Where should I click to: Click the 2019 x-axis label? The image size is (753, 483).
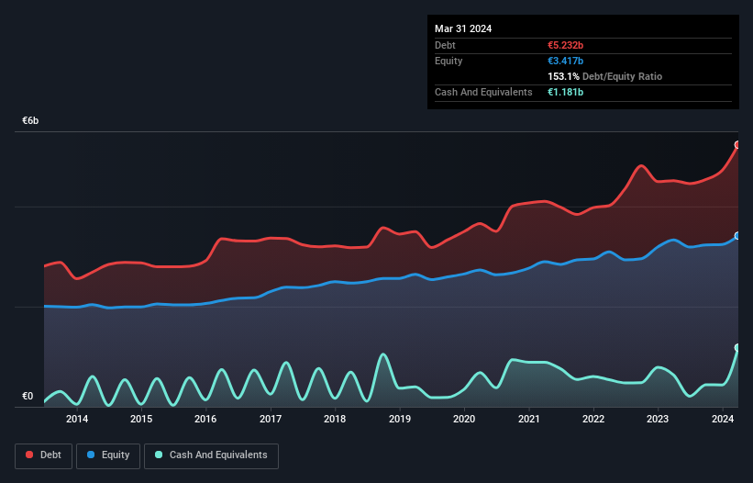coord(400,419)
